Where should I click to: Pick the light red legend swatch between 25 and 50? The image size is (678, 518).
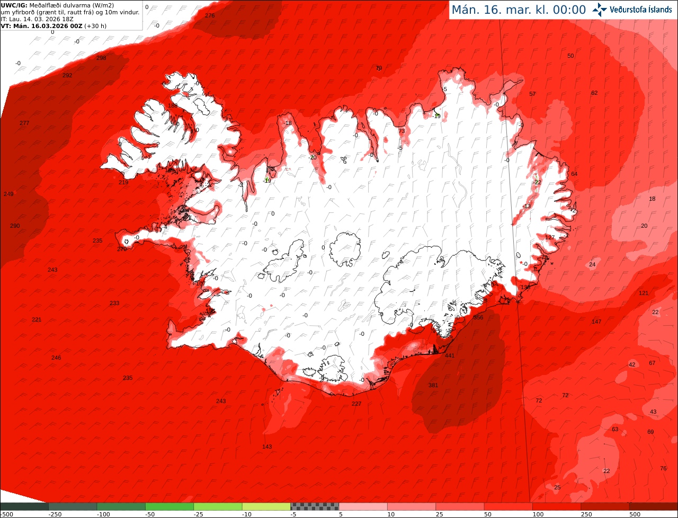click(x=460, y=506)
